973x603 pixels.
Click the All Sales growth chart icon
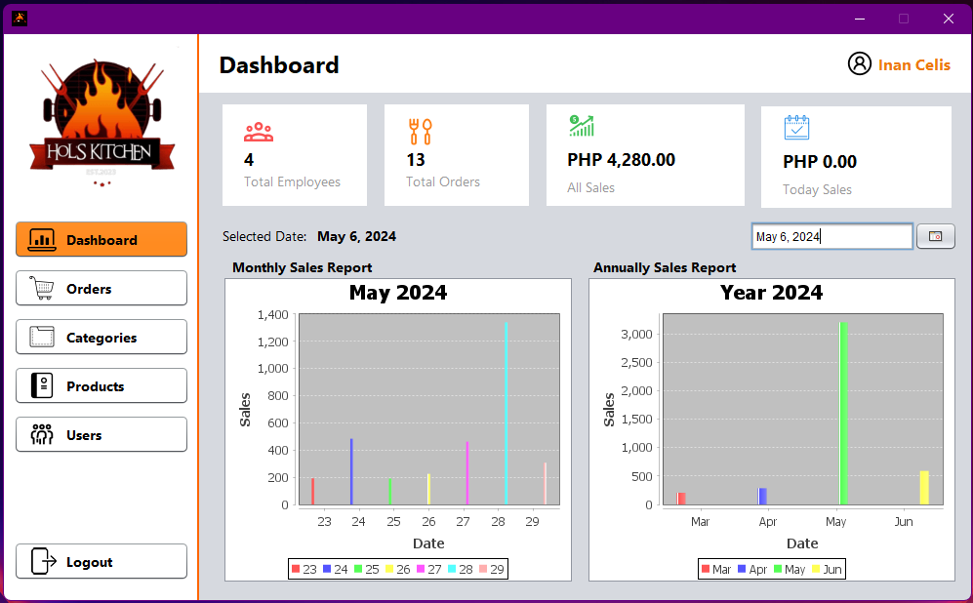[582, 126]
